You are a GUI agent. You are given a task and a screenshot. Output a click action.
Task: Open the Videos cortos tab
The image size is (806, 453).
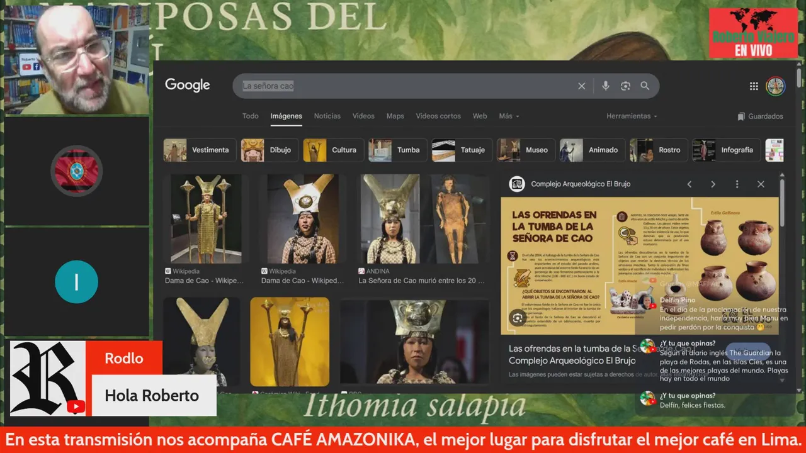pos(438,116)
